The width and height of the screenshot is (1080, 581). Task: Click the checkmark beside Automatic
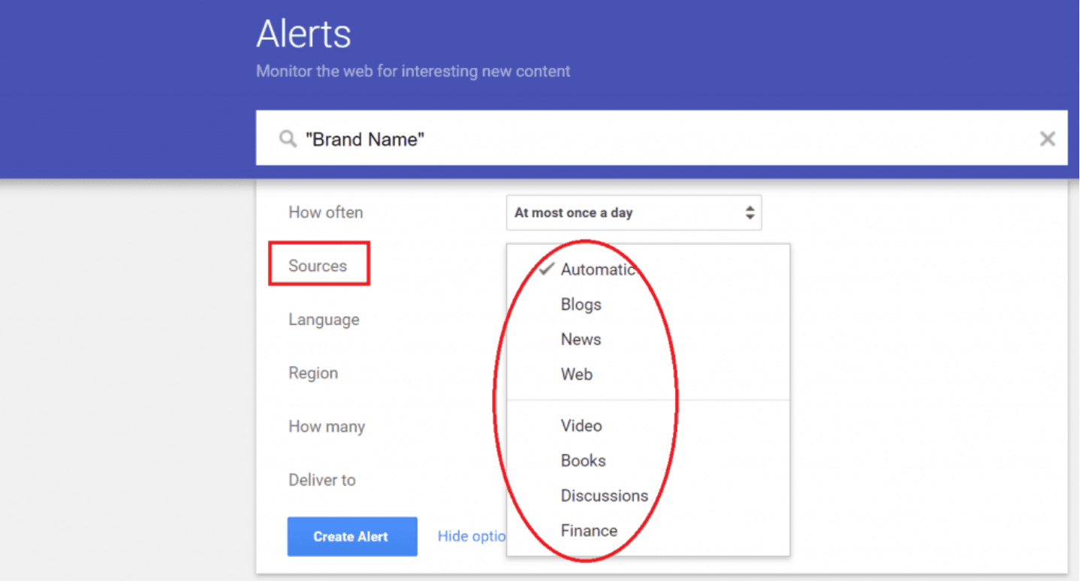click(546, 269)
